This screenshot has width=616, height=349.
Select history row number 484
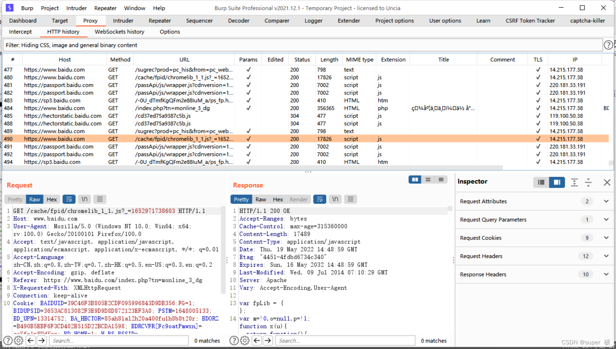[x=306, y=108]
